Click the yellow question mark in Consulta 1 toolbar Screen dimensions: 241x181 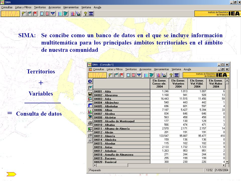pyautogui.click(x=171, y=75)
